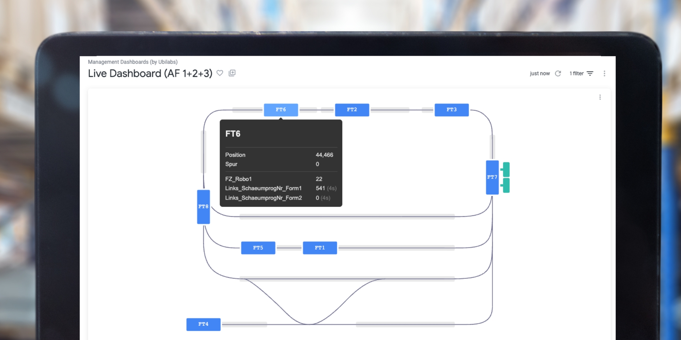Favorite the dashboard with the heart icon
Screen dimensions: 681x340
(x=220, y=73)
